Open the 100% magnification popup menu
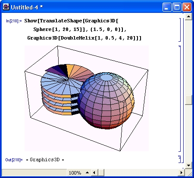This screenshot has height=178, width=194. pyautogui.click(x=75, y=173)
